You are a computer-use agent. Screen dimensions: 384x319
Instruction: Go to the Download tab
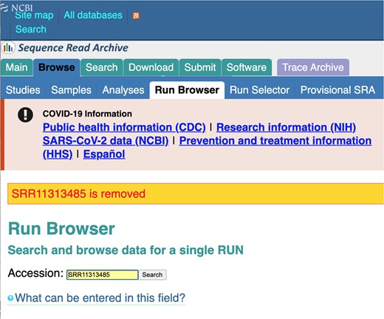pos(151,67)
